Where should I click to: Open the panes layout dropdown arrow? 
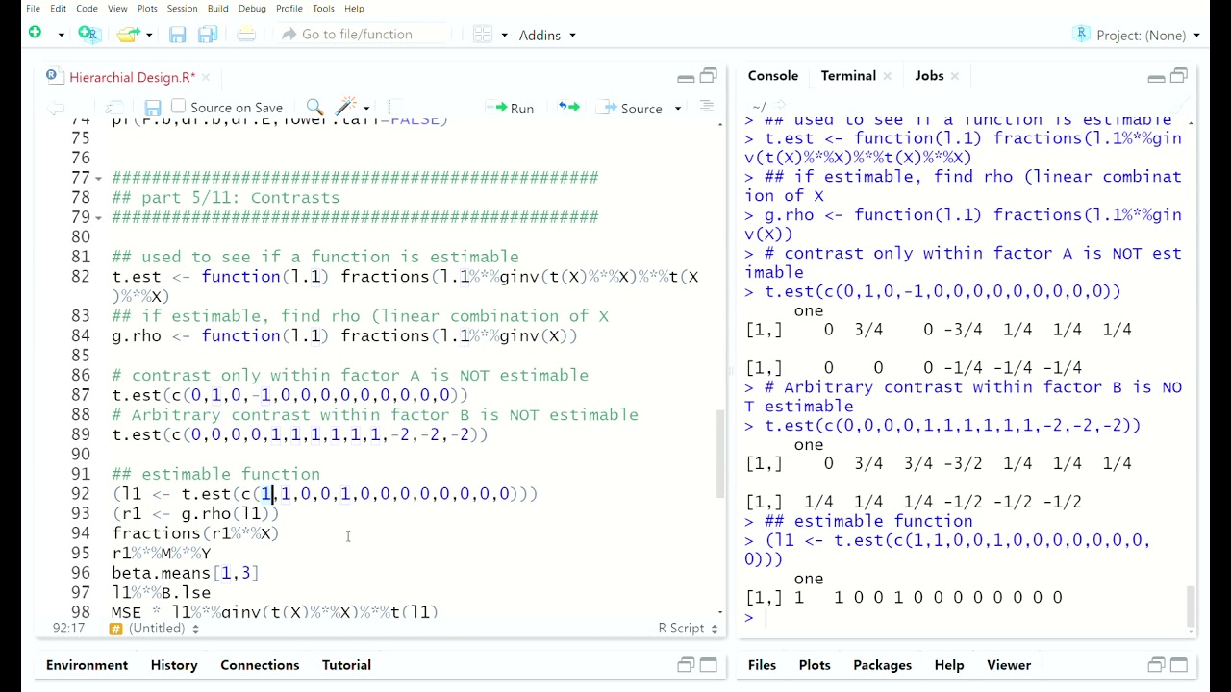[504, 35]
